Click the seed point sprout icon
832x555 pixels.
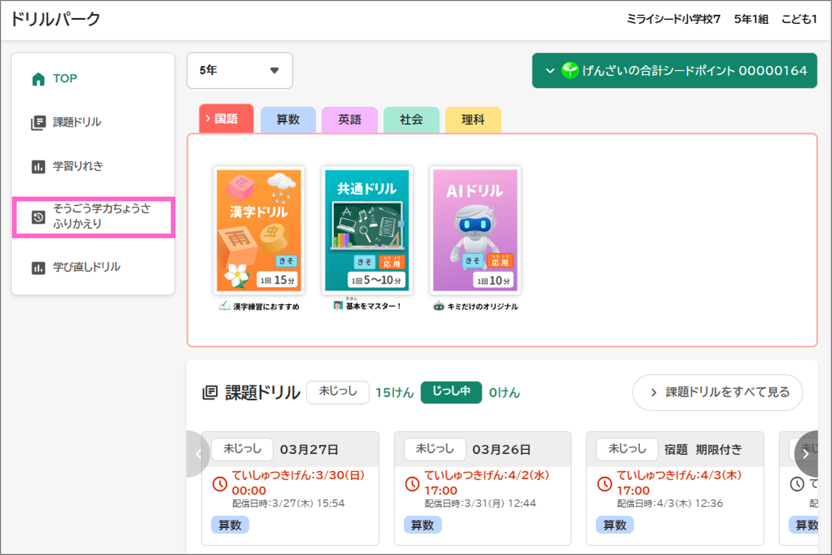(x=570, y=71)
